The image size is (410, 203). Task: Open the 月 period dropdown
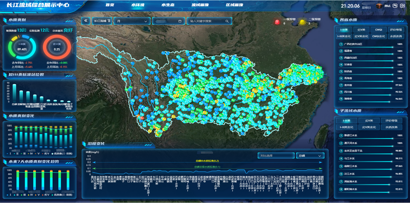132,21
